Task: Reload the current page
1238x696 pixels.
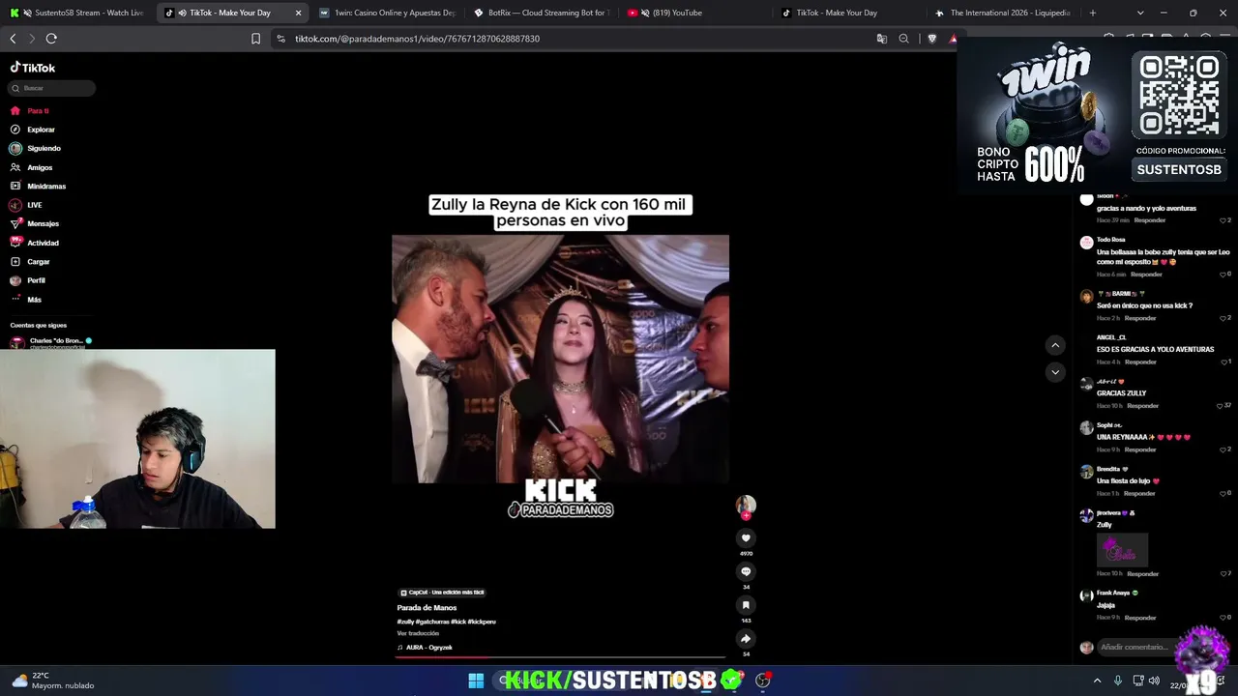Action: pos(51,39)
